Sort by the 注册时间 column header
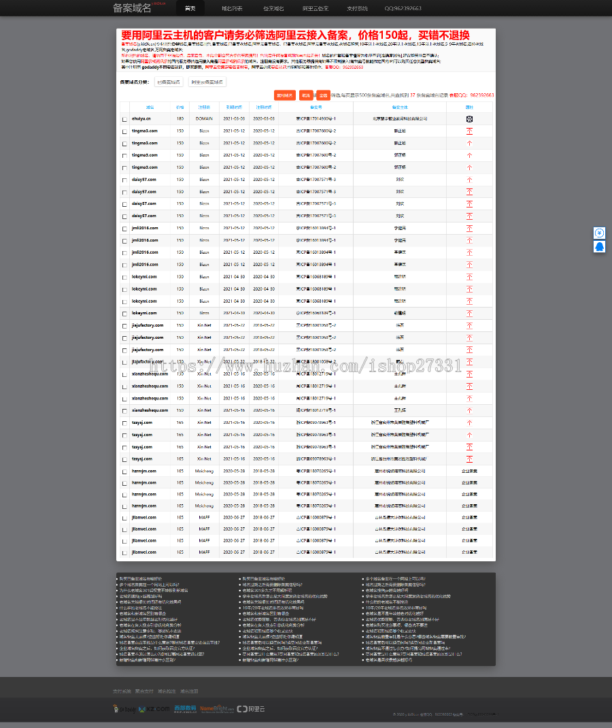Screen dimensions: 612x728 coord(264,107)
